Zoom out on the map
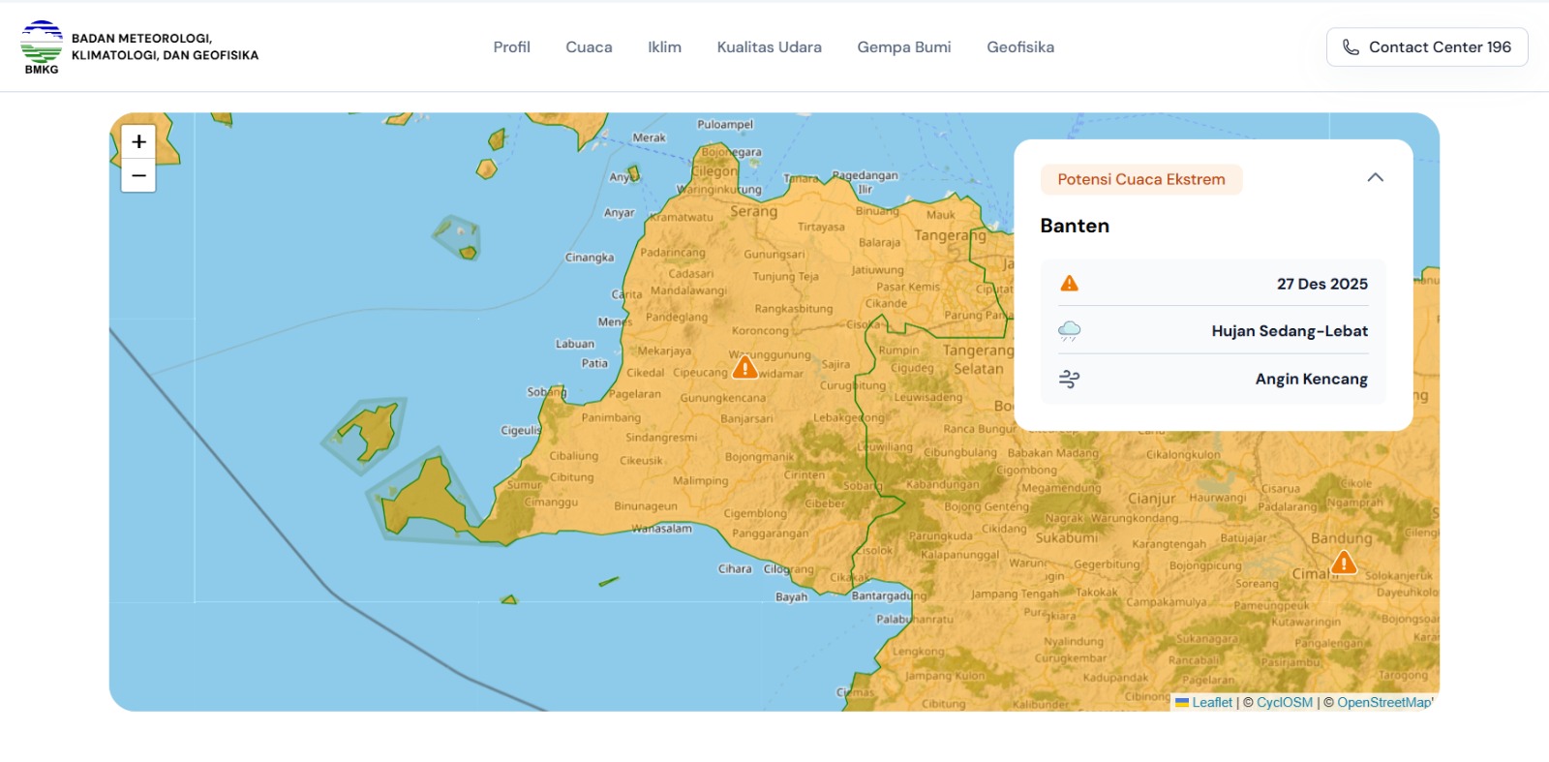Screen dimensions: 1549x762 (138, 175)
